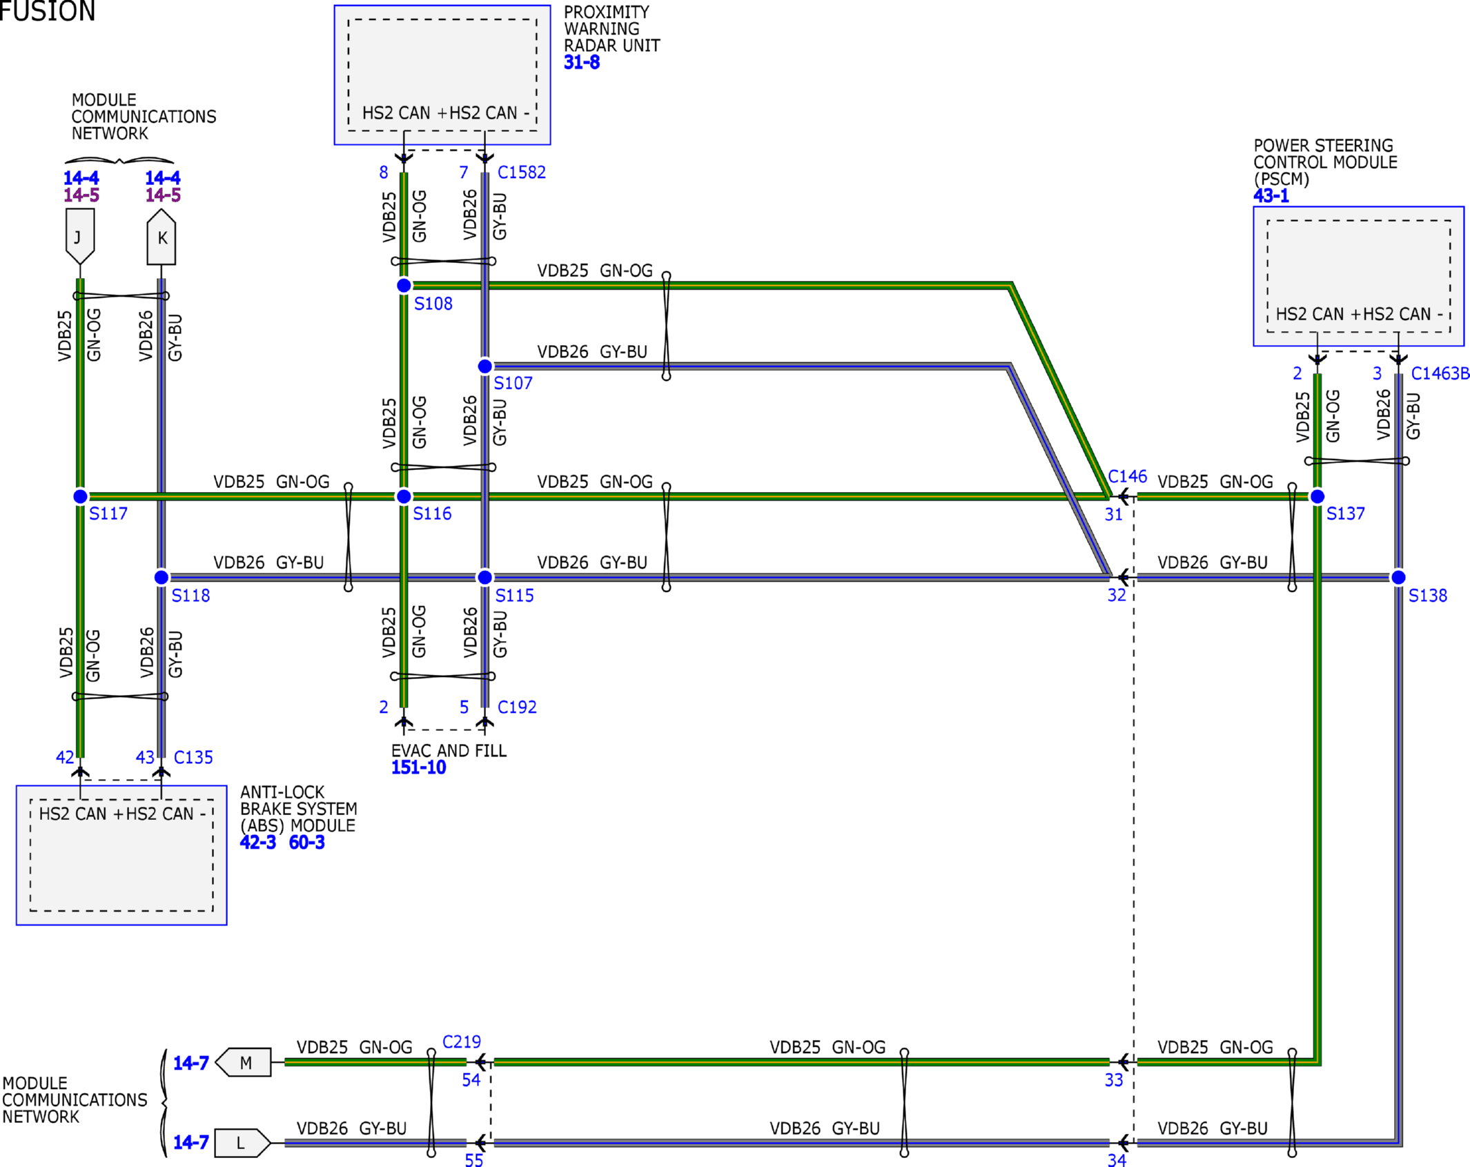Open the 43-1 PSCM page reference

[1271, 195]
